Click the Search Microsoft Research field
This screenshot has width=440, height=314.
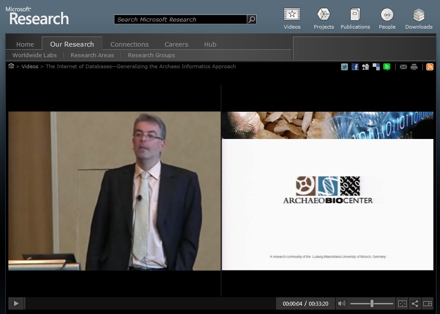180,19
